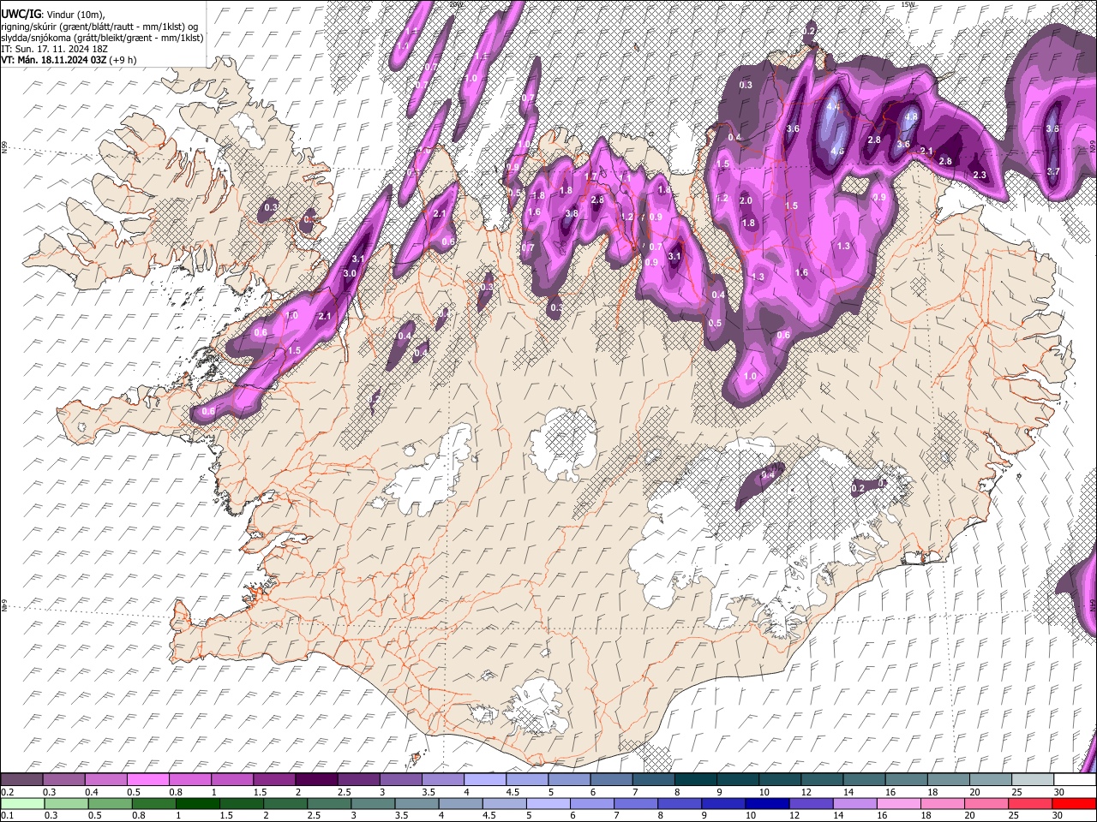Click the 3.8 snowfall value on the map
This screenshot has width=1097, height=822.
click(572, 213)
